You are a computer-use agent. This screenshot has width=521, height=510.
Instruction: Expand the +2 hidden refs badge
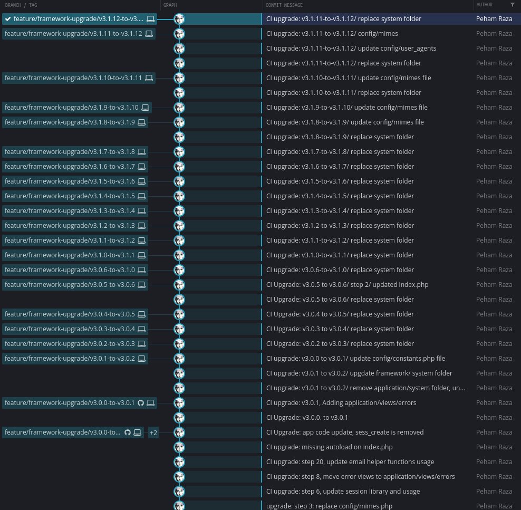[153, 432]
